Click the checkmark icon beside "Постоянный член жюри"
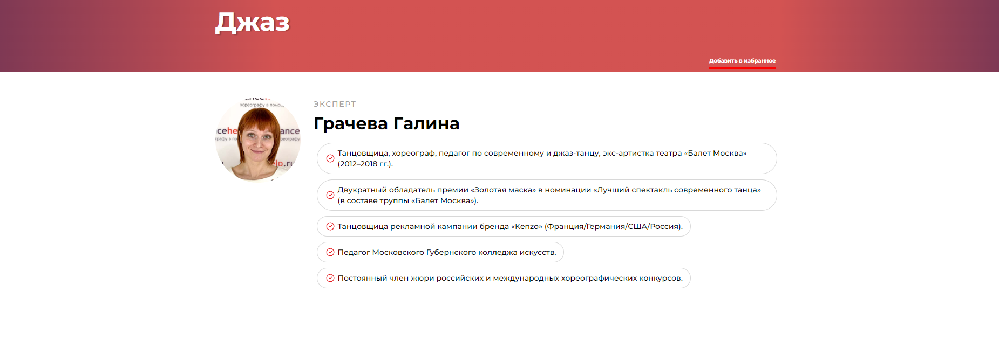Screen dimensions: 999x340 click(x=330, y=278)
